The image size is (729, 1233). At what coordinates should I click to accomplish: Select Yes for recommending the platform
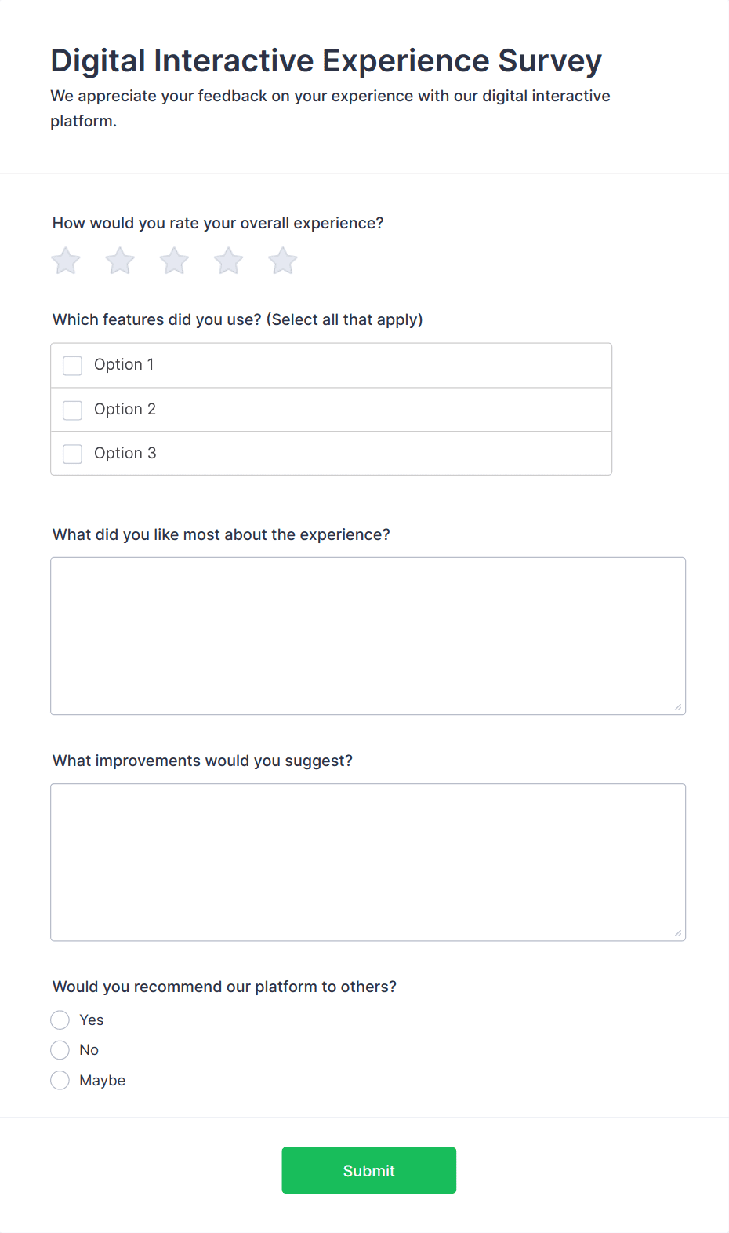pyautogui.click(x=60, y=1020)
